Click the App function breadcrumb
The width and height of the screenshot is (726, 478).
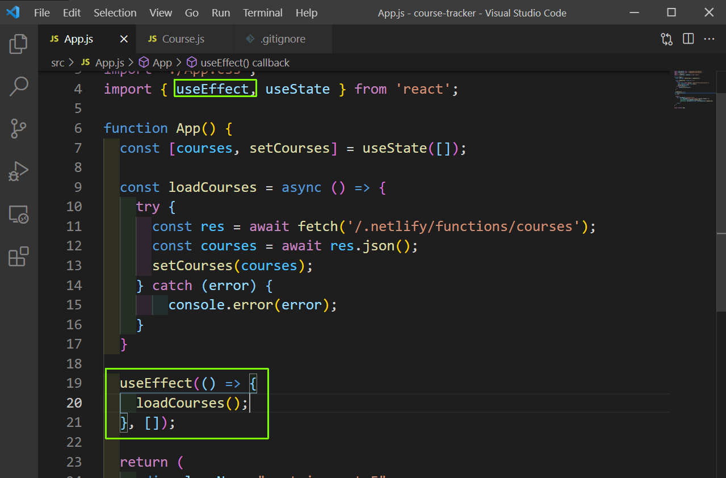tap(156, 62)
